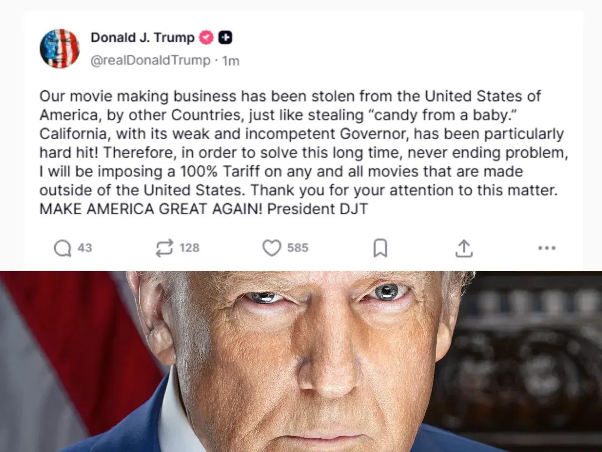Open the flag-painted profile avatar
This screenshot has width=602, height=452.
[60, 48]
